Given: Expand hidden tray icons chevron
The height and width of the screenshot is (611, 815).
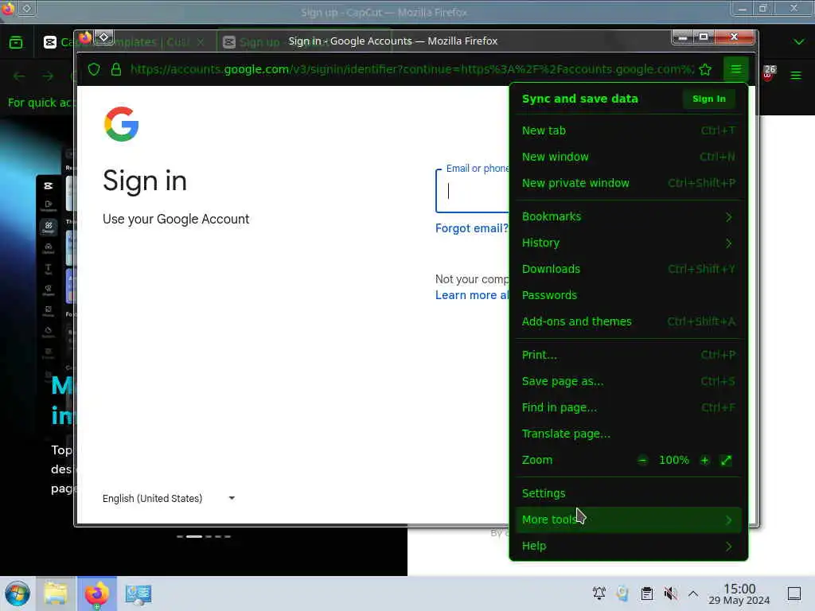Looking at the screenshot, I should (693, 593).
